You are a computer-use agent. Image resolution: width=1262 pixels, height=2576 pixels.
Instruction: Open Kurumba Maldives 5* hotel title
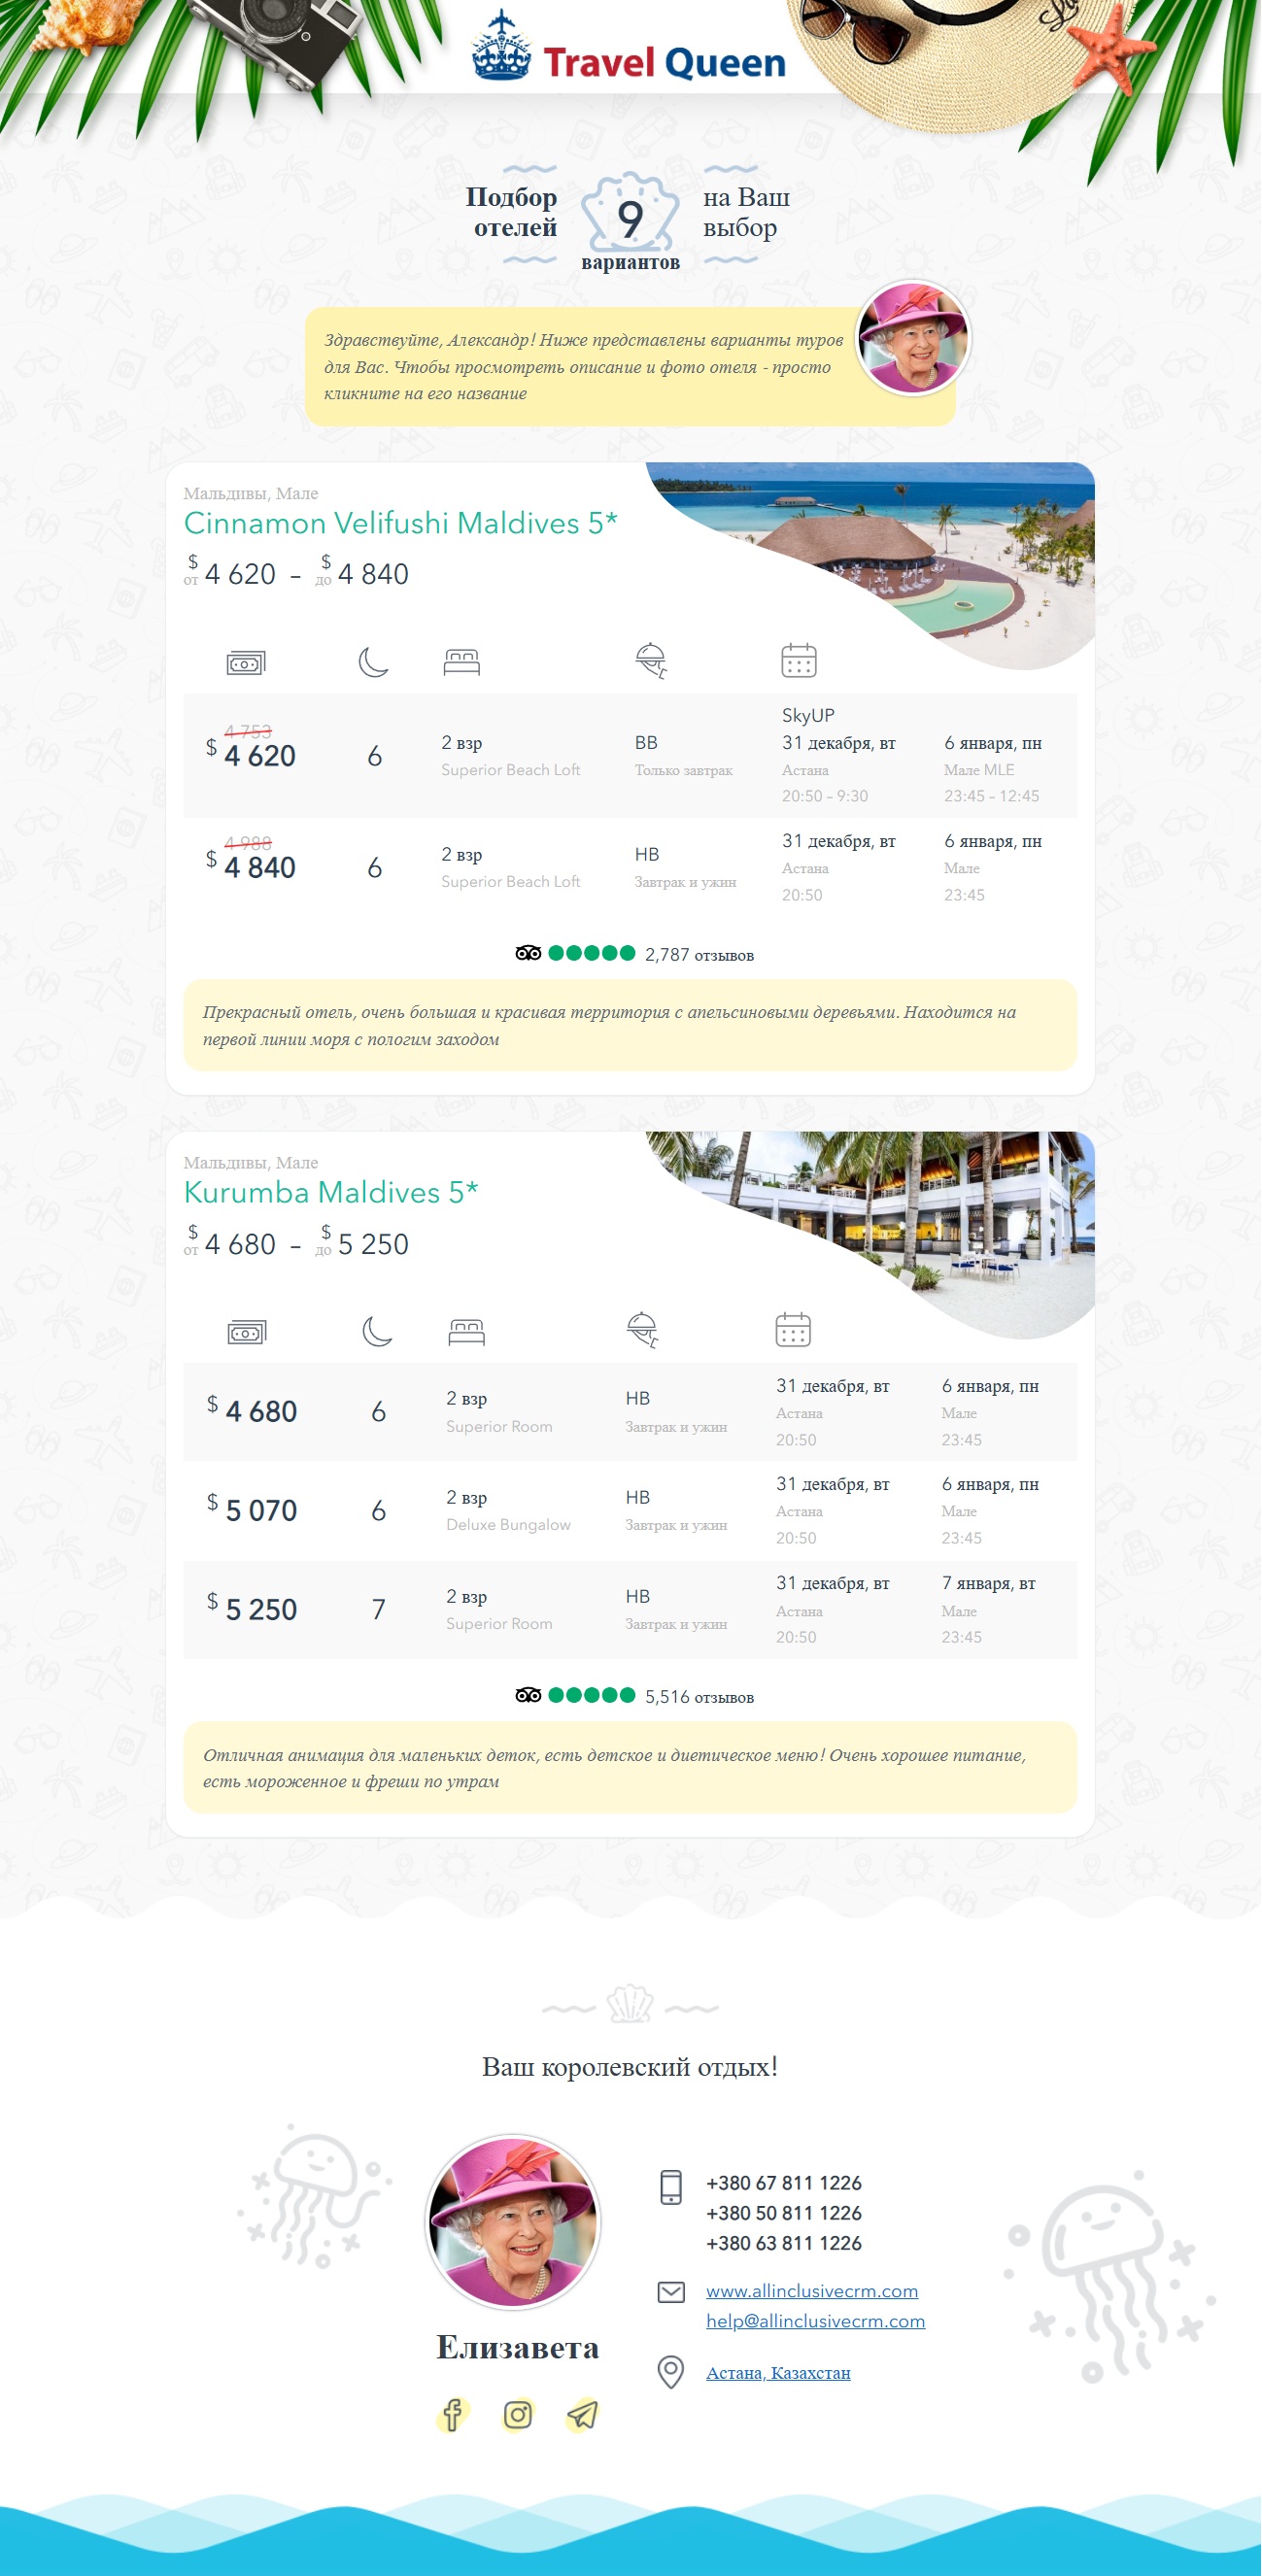point(331,1192)
